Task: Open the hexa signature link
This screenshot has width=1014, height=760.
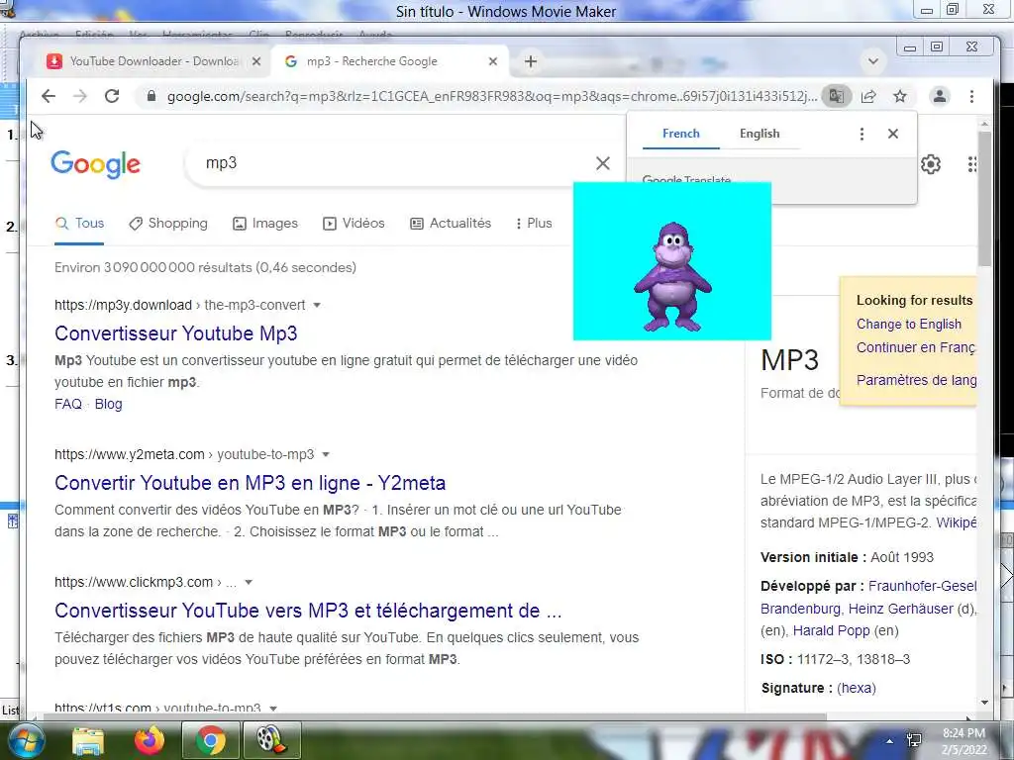Action: pyautogui.click(x=857, y=689)
